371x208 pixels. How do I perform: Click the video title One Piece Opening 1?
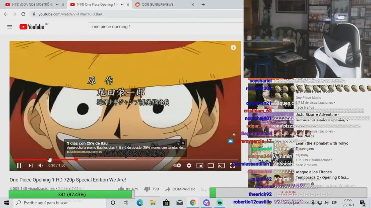point(68,180)
